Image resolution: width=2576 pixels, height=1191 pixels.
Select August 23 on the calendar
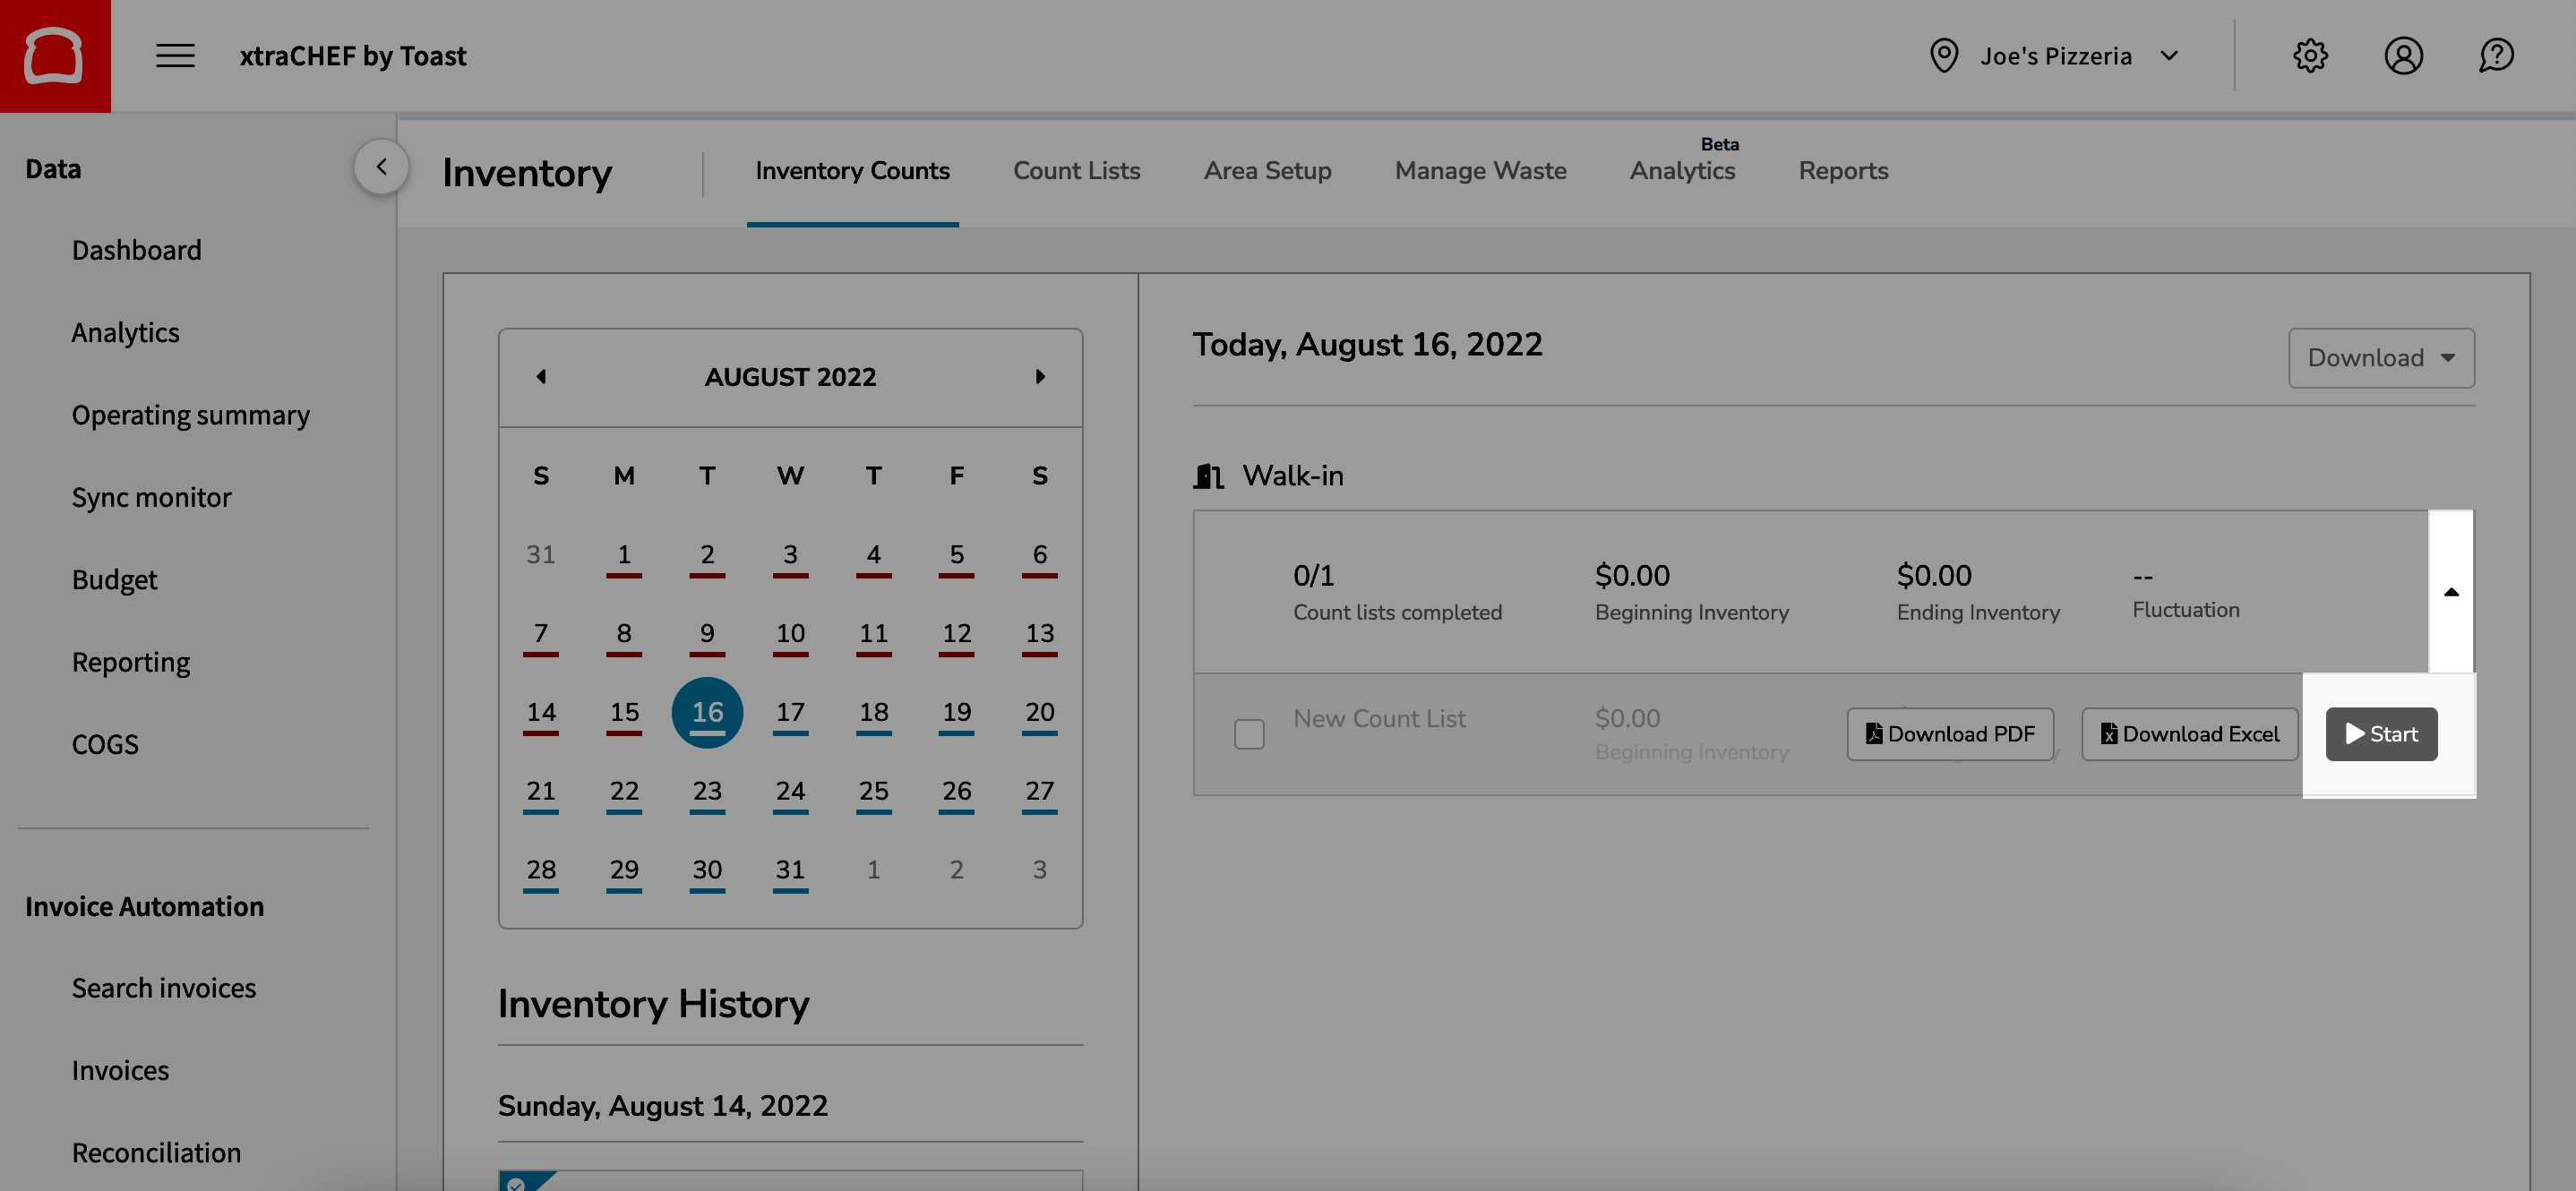(x=707, y=791)
